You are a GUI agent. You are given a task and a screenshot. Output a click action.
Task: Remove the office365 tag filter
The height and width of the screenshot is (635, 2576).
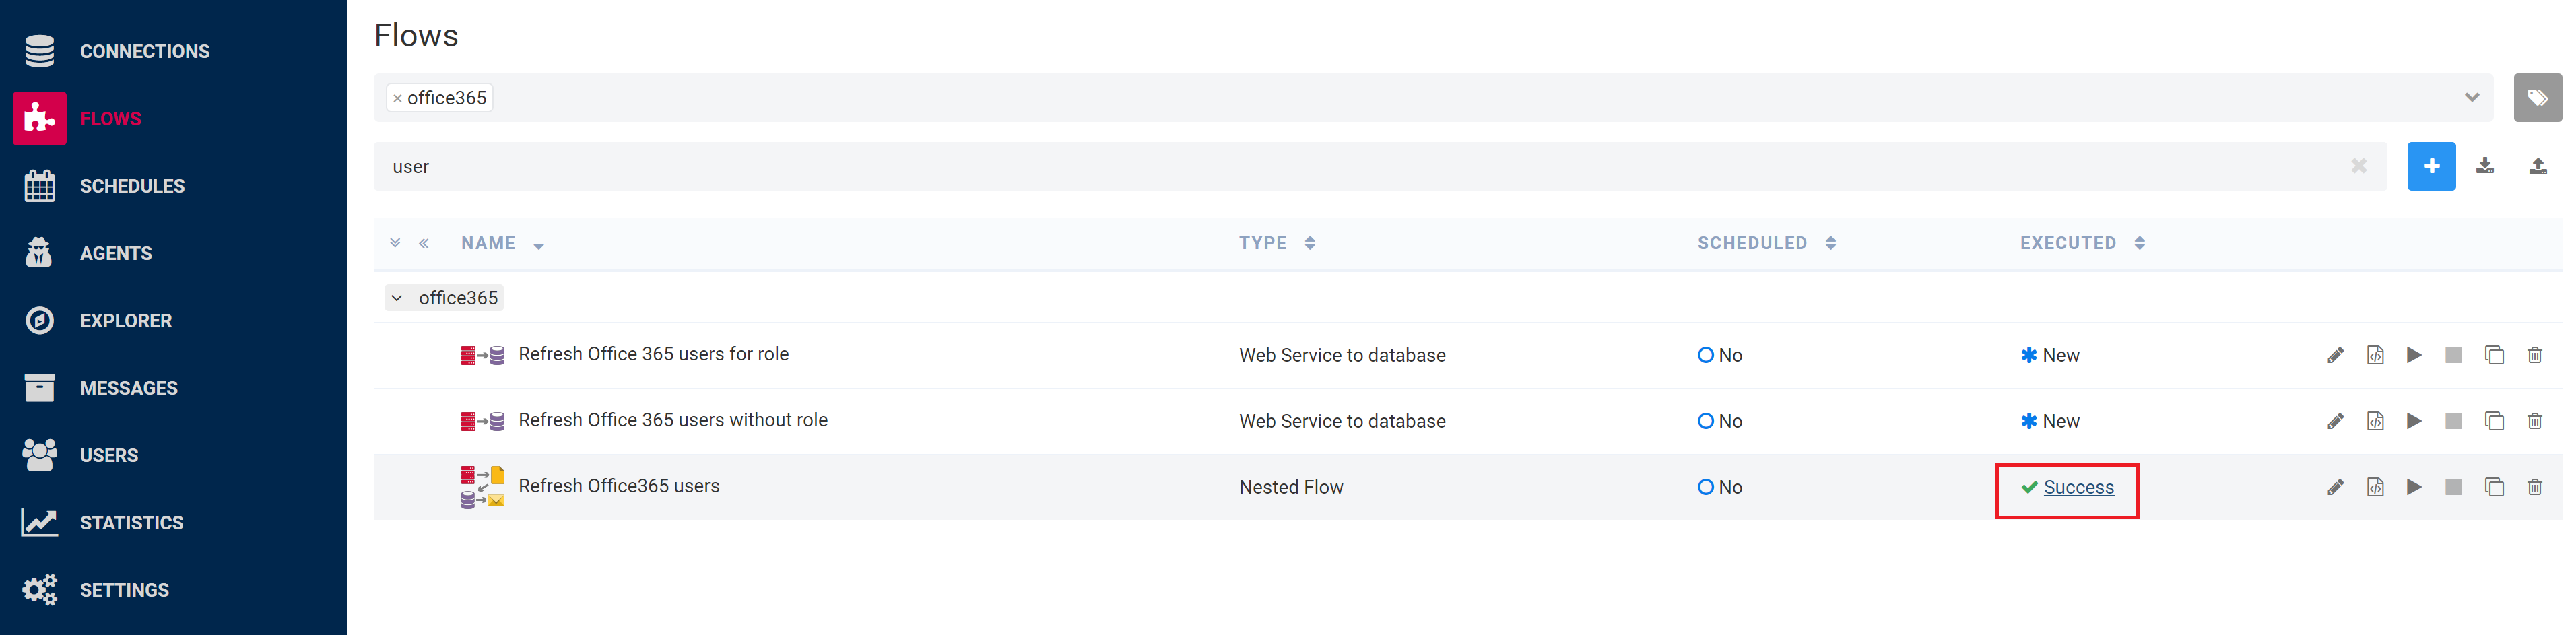point(397,98)
